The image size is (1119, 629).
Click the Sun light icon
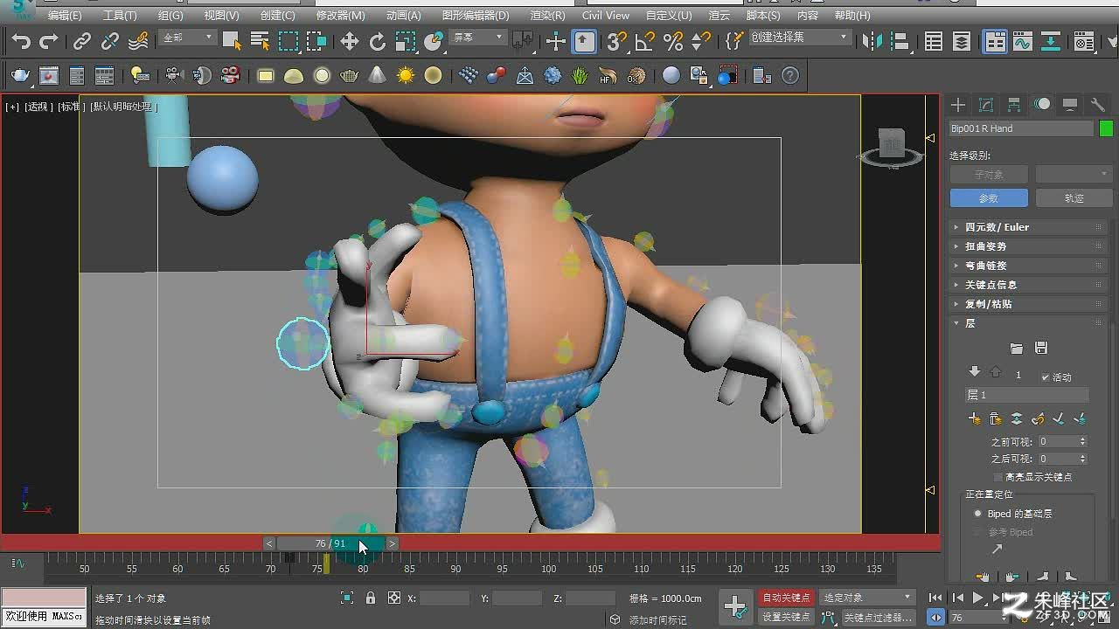point(406,76)
